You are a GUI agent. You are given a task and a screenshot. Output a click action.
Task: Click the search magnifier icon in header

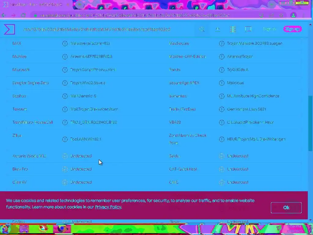202,29
